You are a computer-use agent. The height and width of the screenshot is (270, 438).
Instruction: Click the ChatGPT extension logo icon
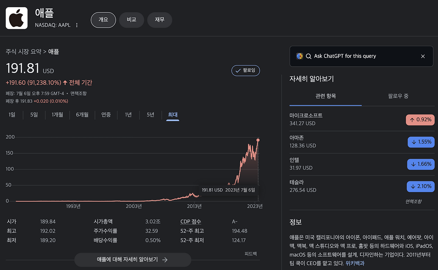tap(299, 56)
